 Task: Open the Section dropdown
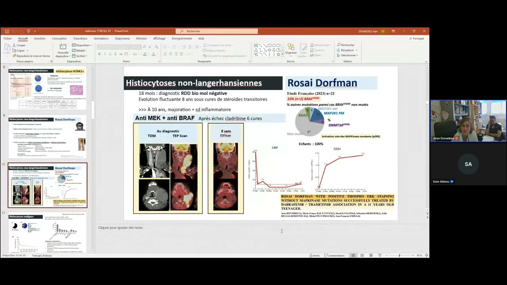click(x=80, y=56)
